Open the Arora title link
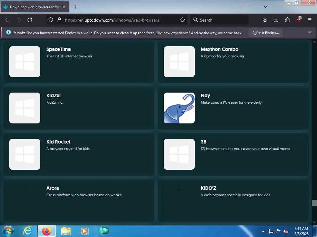The image size is (317, 237). point(53,188)
